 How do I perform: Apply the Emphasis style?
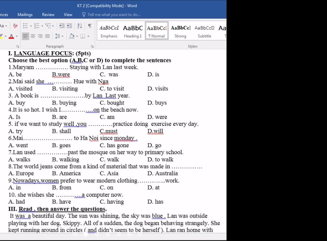coord(109,32)
